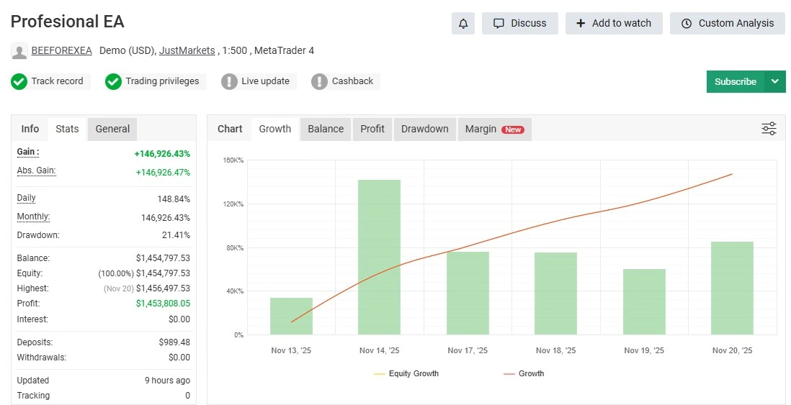Toggle the Growth legend series
The image size is (791, 405).
(x=524, y=373)
